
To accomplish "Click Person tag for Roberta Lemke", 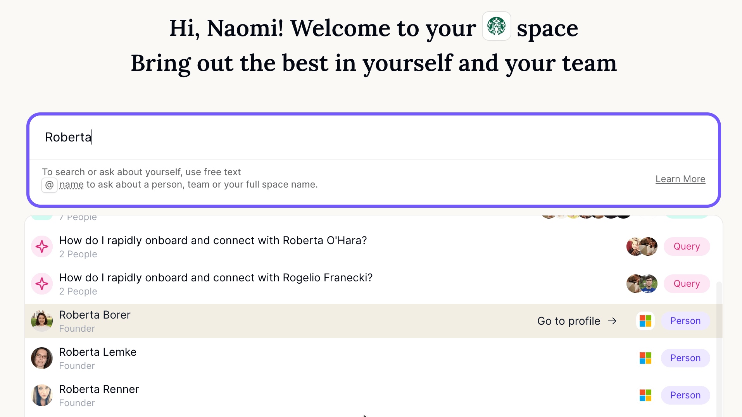I will tap(685, 358).
